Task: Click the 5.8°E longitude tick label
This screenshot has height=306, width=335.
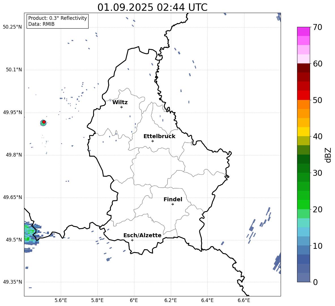Action: coord(97,300)
